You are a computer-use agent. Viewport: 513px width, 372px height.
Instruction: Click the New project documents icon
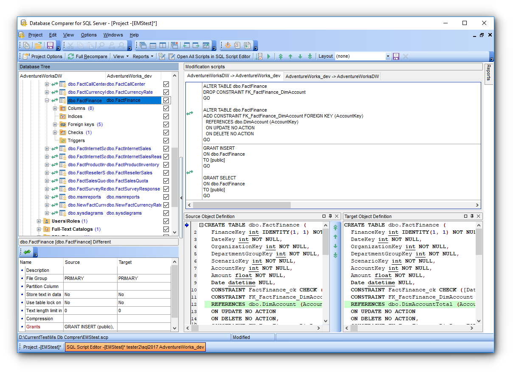[x=27, y=45]
